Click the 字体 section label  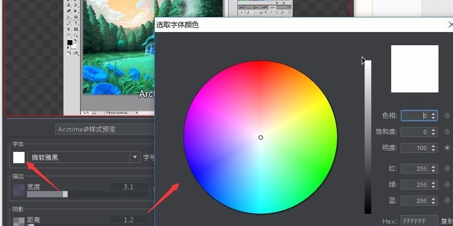click(18, 144)
